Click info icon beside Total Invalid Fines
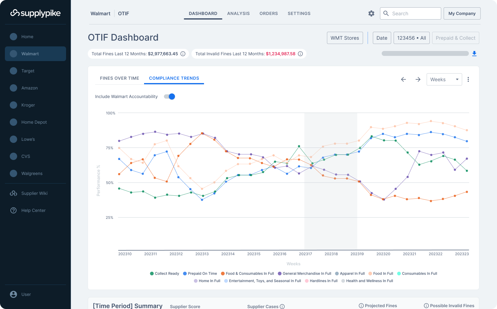 [x=300, y=54]
